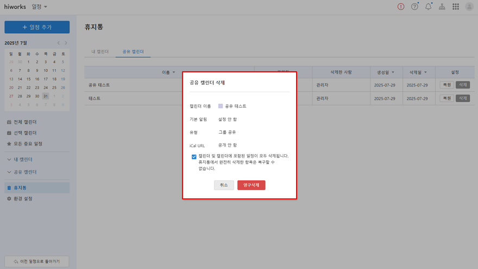The height and width of the screenshot is (269, 478).
Task: Click 이전 일정으로 돌아가기 at bottom
Action: (x=37, y=261)
